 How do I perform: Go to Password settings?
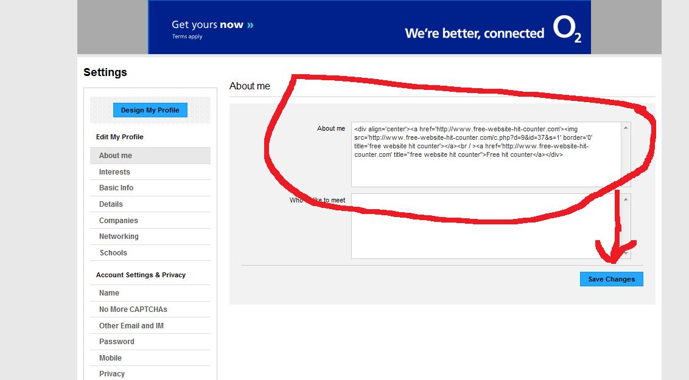[150, 342]
